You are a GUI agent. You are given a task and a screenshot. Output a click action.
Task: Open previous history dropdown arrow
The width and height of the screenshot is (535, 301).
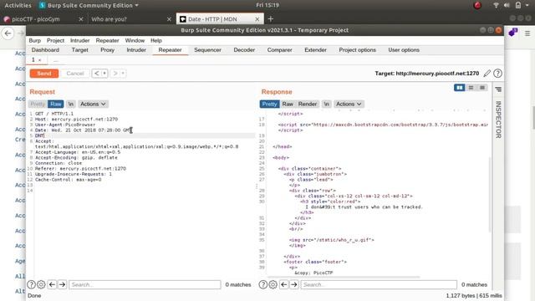coord(104,74)
